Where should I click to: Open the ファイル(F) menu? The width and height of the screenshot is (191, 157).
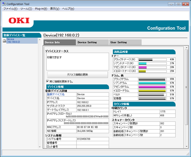point(10,9)
